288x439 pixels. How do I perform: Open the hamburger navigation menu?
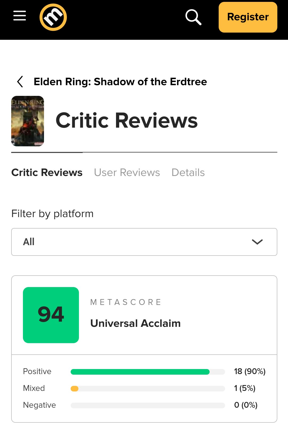click(20, 16)
